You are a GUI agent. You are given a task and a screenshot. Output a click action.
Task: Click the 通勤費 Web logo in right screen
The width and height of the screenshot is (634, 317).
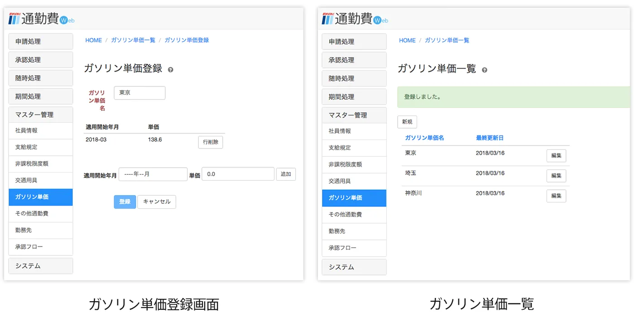(355, 19)
